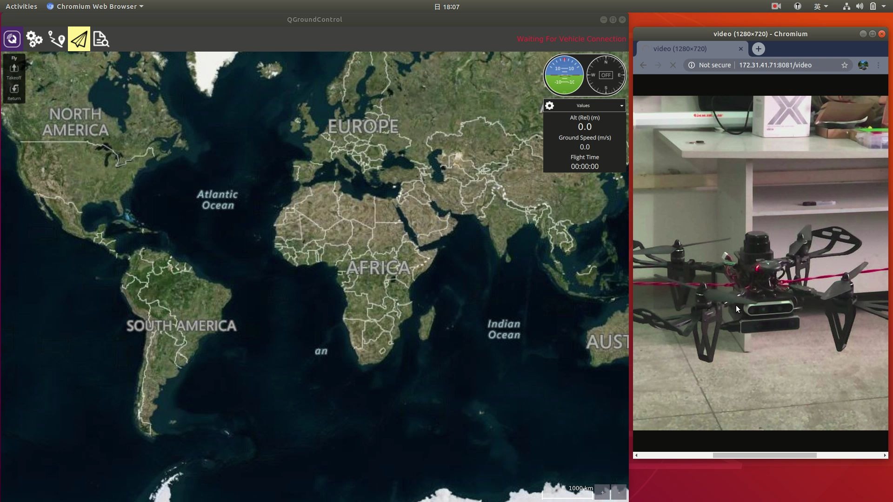
Task: Zoom out the map with minus button
Action: (619, 492)
